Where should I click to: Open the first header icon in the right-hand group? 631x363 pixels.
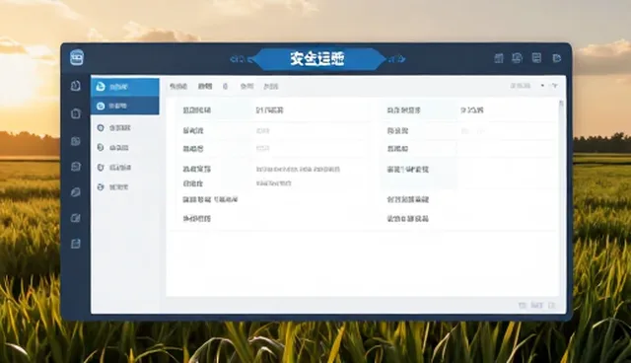(x=499, y=58)
